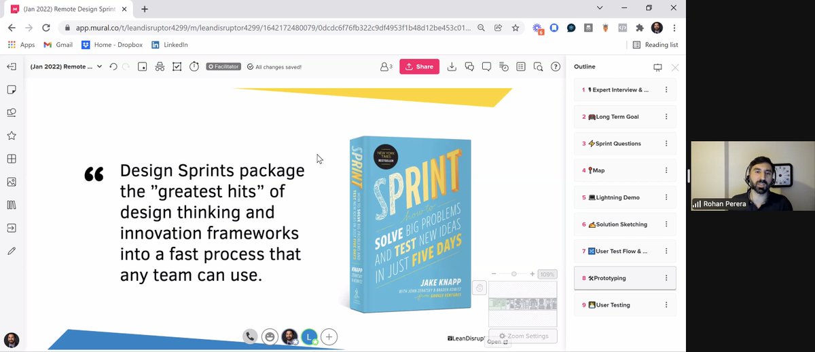Go to Lightning Demo outline step
The image size is (815, 352).
625,197
